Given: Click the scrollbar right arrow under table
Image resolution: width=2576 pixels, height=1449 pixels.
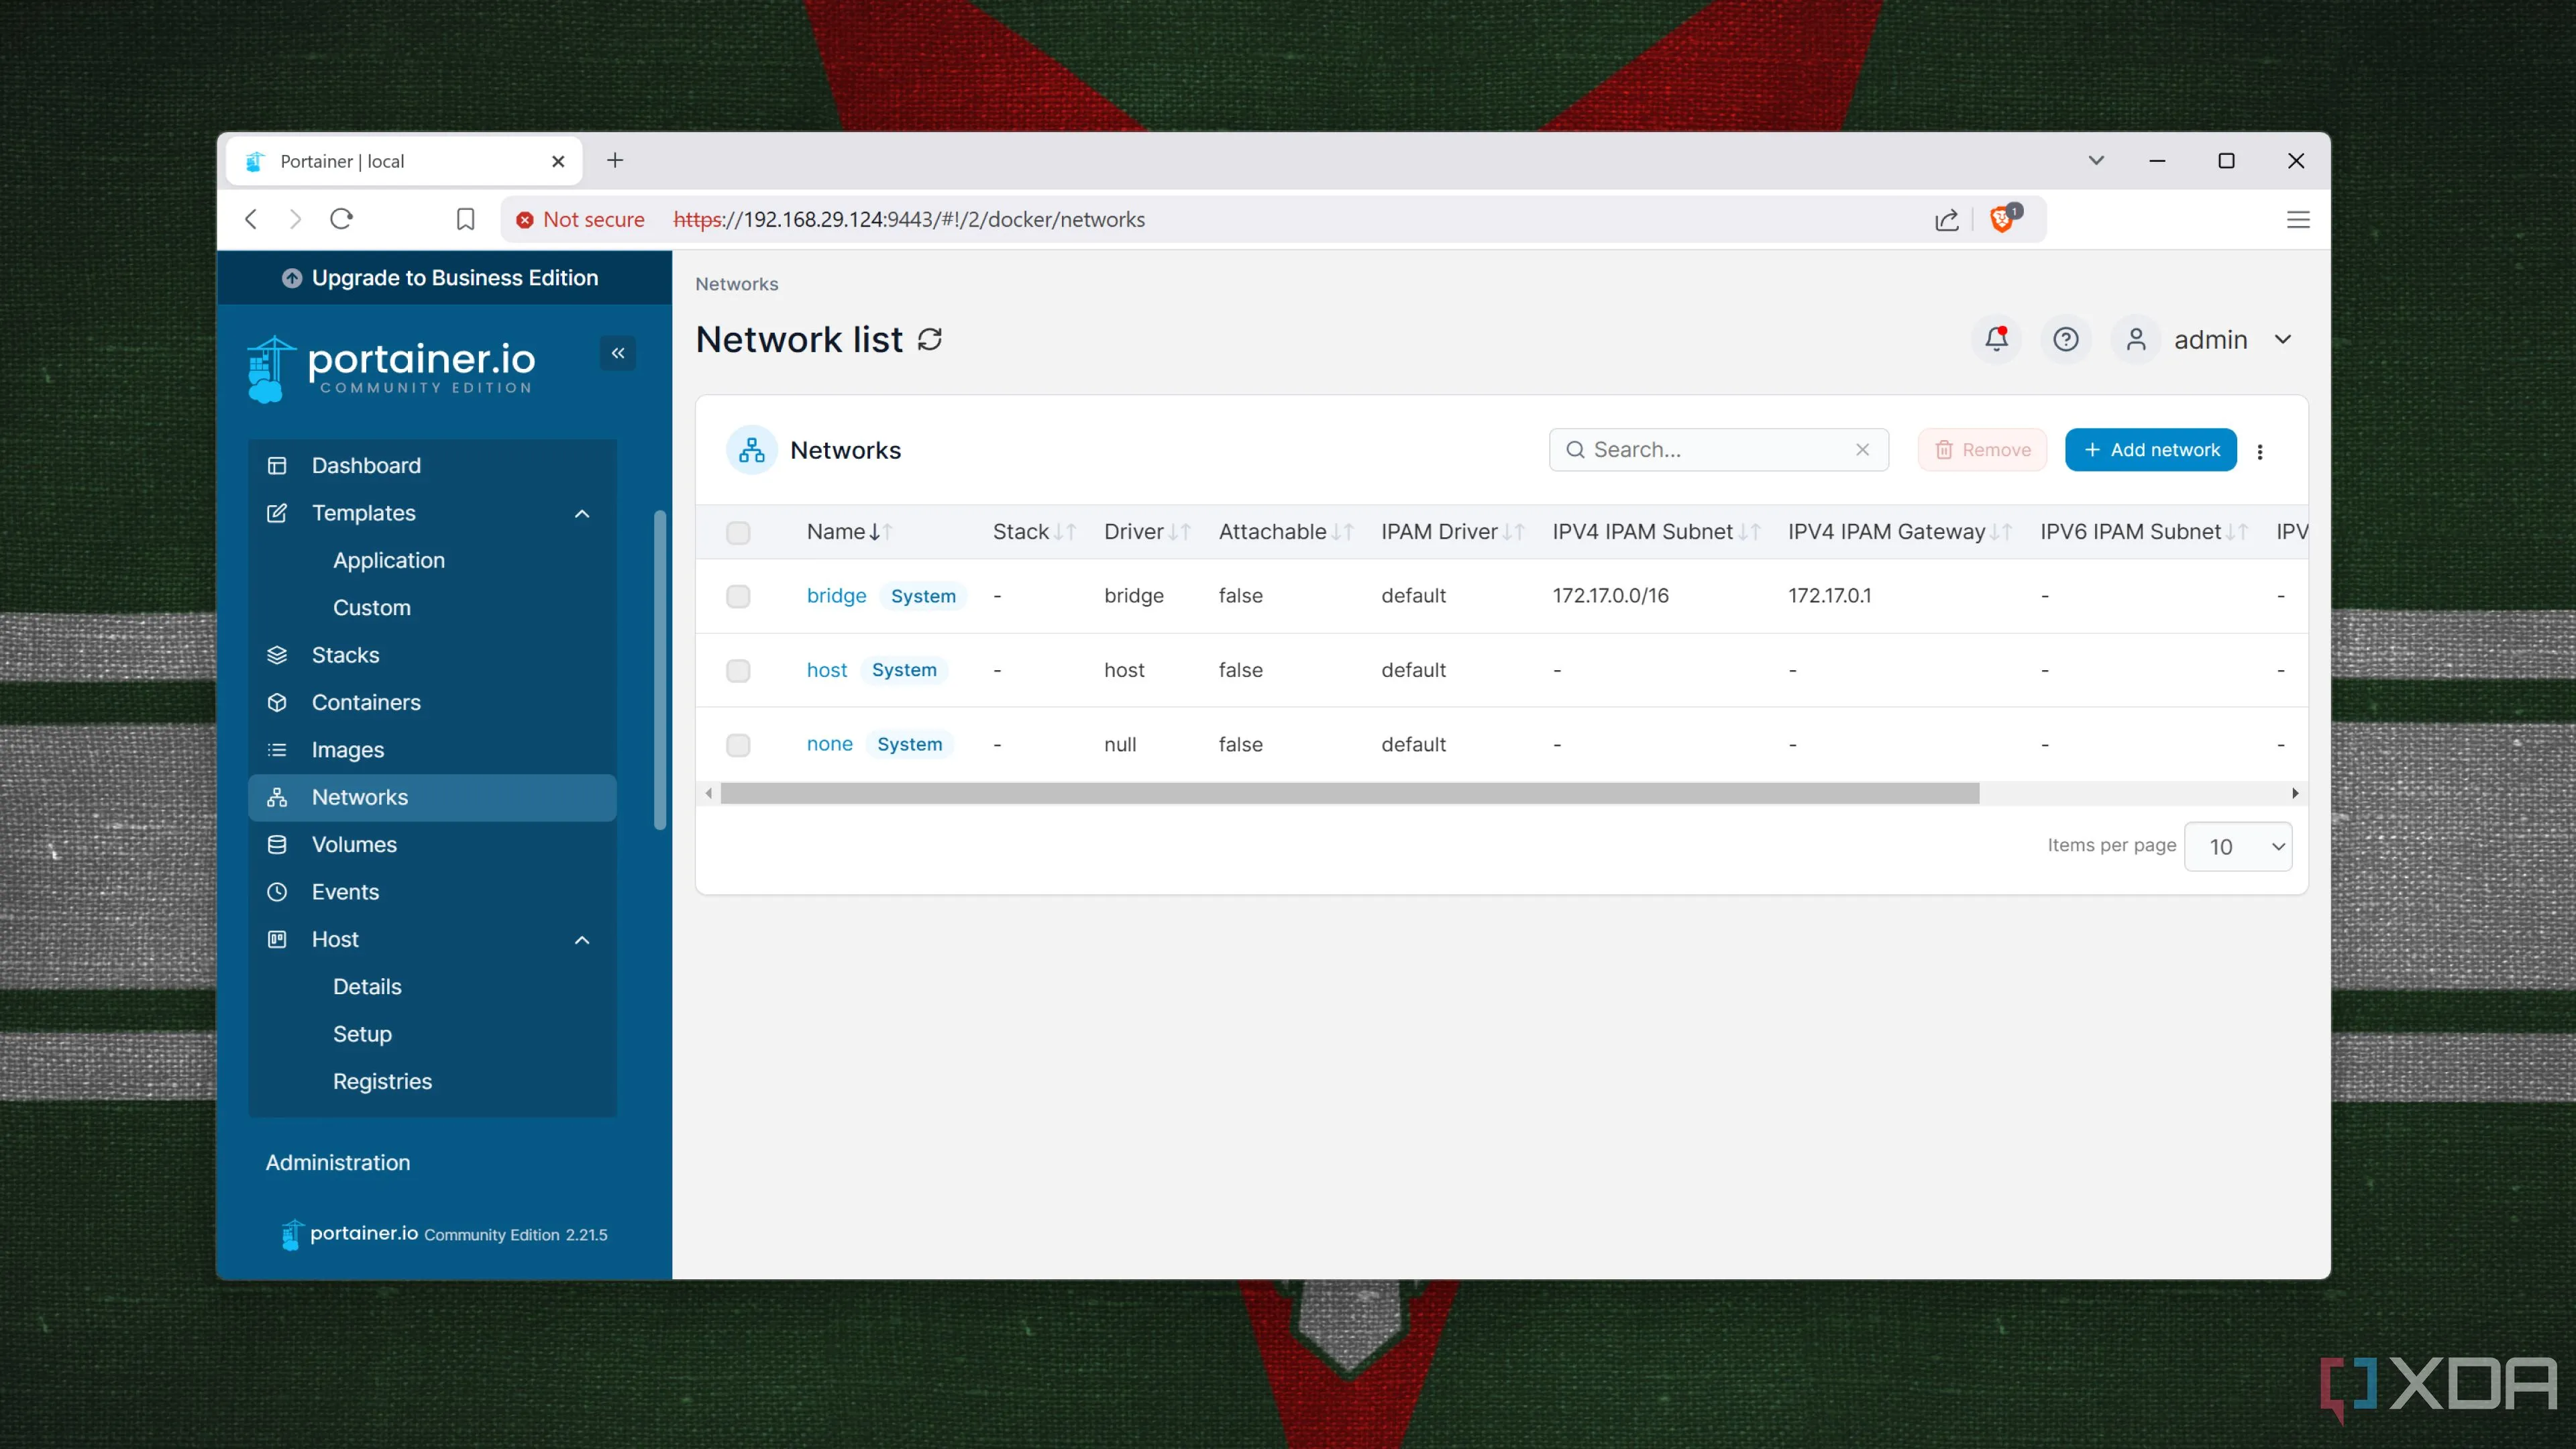Looking at the screenshot, I should [x=2295, y=794].
